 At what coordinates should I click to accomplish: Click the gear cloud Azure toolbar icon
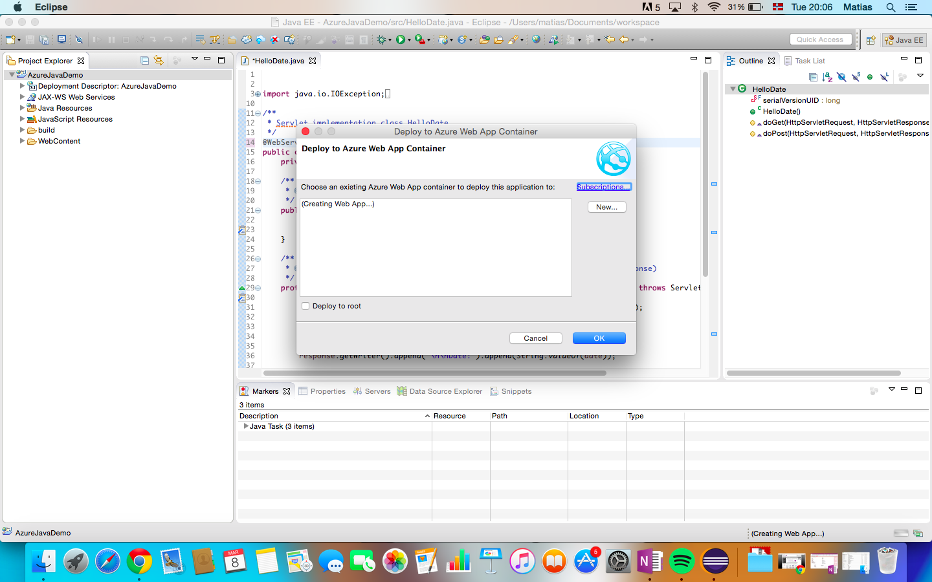(247, 39)
